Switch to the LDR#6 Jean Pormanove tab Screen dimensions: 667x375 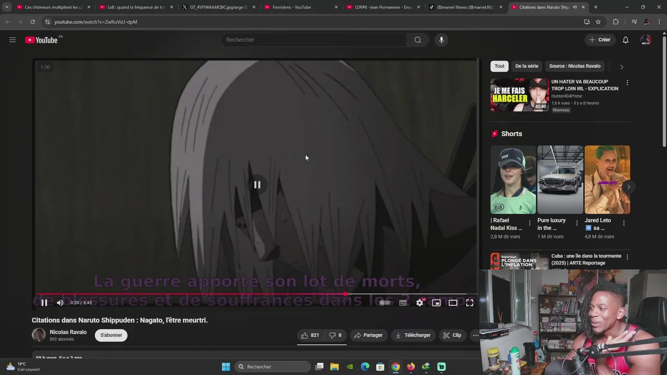tap(383, 7)
